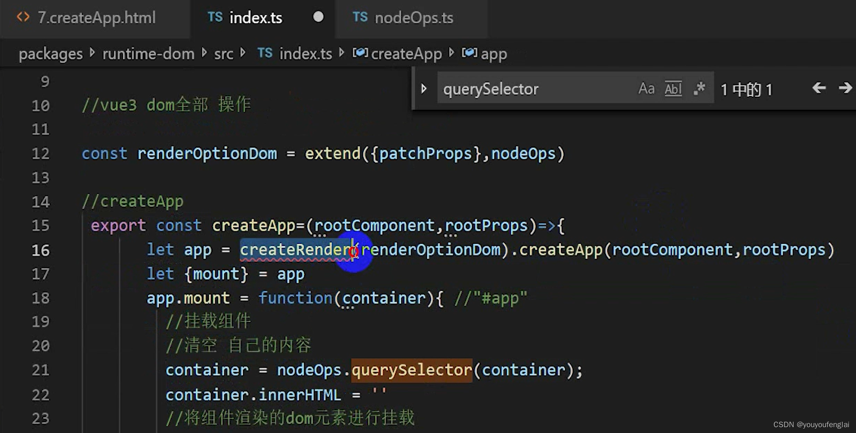Screen dimensions: 856x433
Task: Click the extend function call on line 12
Action: (x=332, y=153)
